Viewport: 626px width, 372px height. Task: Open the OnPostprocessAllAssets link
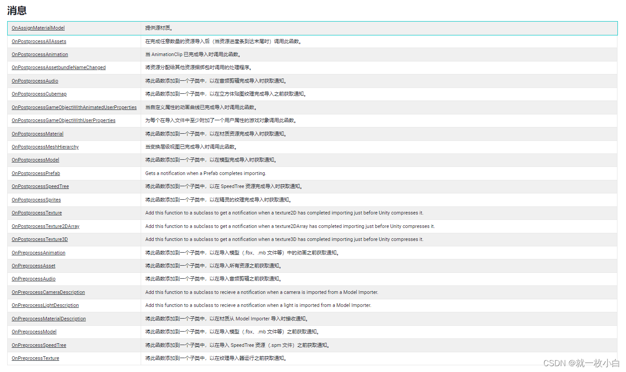coord(39,41)
